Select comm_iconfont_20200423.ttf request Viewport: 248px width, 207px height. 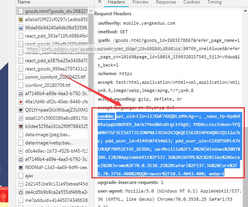pyautogui.click(x=52, y=77)
